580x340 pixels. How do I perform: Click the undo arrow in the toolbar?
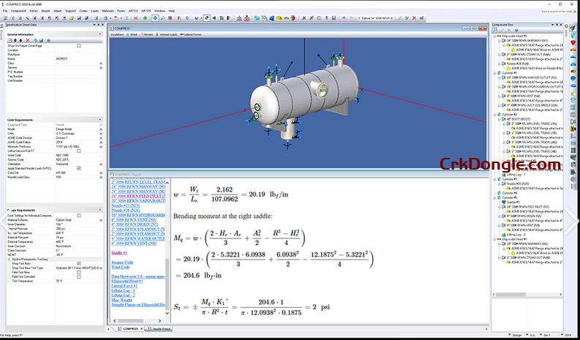coord(343,18)
